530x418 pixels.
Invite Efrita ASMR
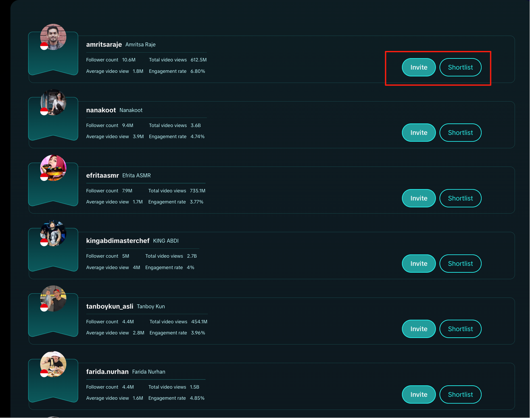click(419, 198)
